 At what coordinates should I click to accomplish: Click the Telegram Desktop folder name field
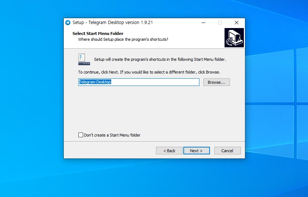tap(139, 82)
